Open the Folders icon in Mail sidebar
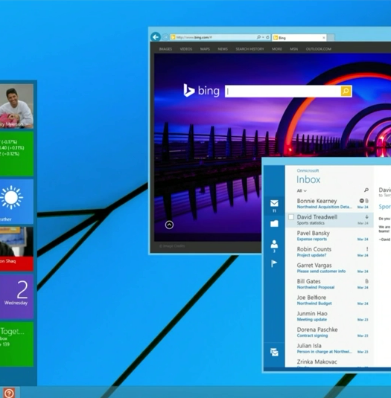 pyautogui.click(x=274, y=223)
